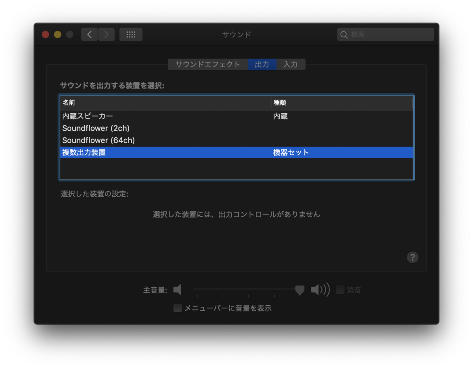Click the high volume speaker icon
This screenshot has height=369, width=473.
tap(320, 290)
